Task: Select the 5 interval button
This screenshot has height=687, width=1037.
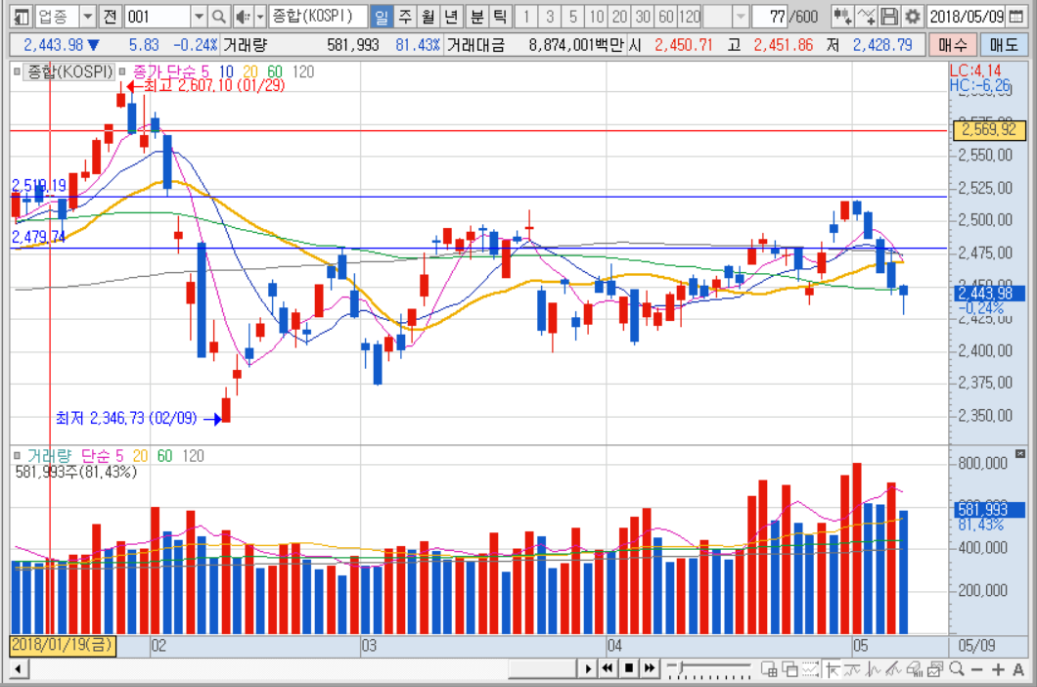Action: (x=572, y=16)
